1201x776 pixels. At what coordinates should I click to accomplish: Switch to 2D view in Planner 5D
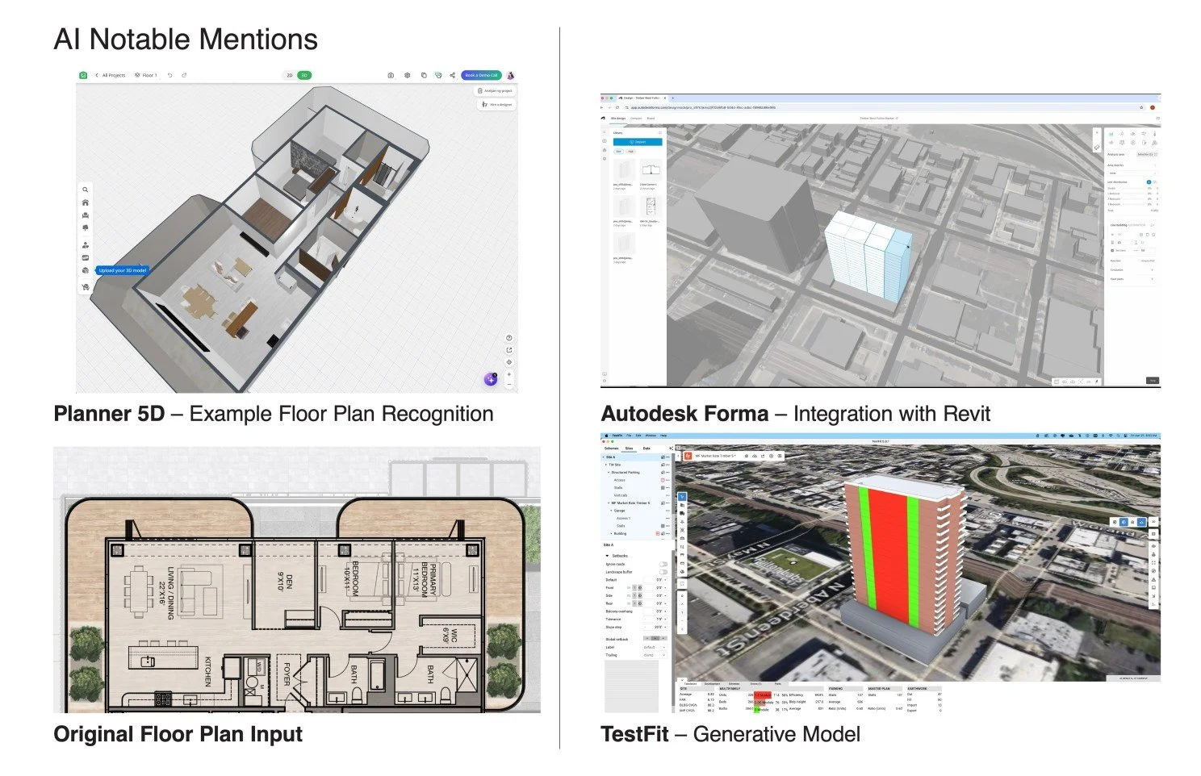pos(290,75)
